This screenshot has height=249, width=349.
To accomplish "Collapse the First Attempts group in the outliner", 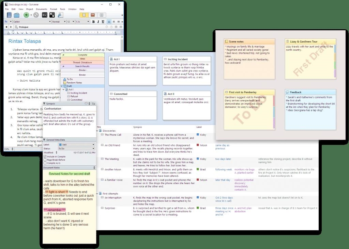I will click(97, 194).
